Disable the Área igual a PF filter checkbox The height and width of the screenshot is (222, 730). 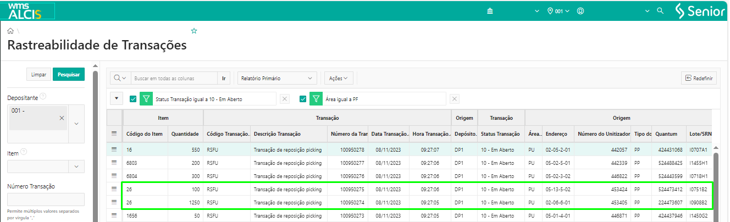[303, 99]
